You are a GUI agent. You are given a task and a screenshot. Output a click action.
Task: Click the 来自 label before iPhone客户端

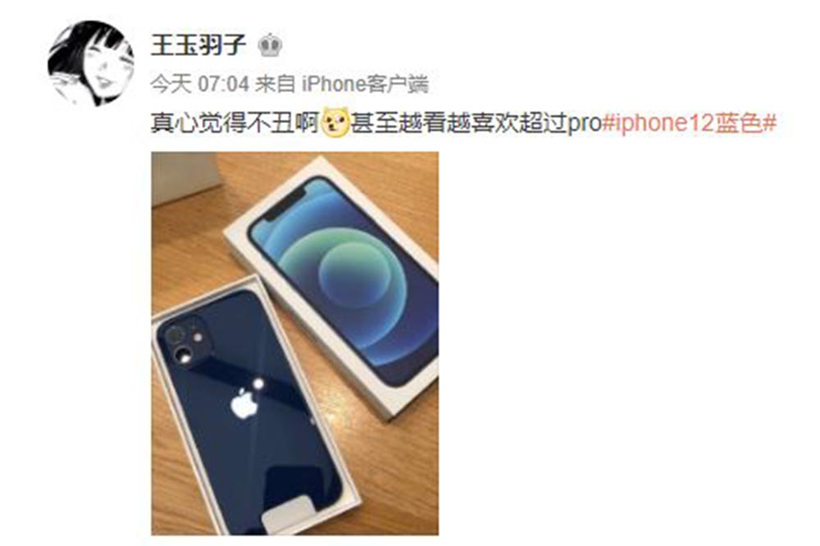(x=275, y=84)
